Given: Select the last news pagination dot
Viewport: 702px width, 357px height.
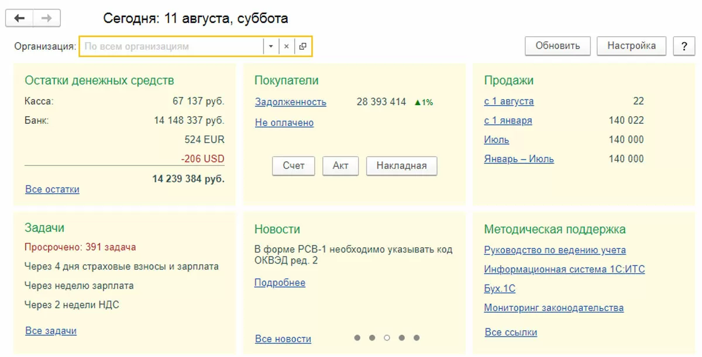Looking at the screenshot, I should (x=417, y=338).
